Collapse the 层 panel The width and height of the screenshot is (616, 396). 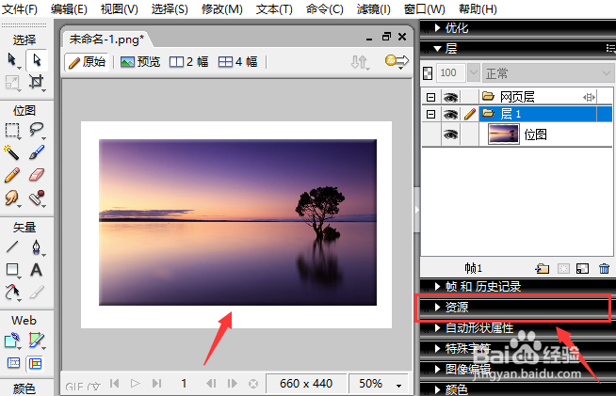click(x=438, y=49)
